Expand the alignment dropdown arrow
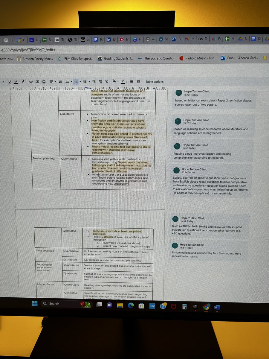 point(55,82)
